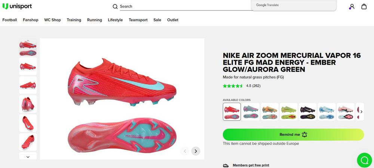Click the search magnifier icon
This screenshot has height=168, width=374.
coord(115,6)
